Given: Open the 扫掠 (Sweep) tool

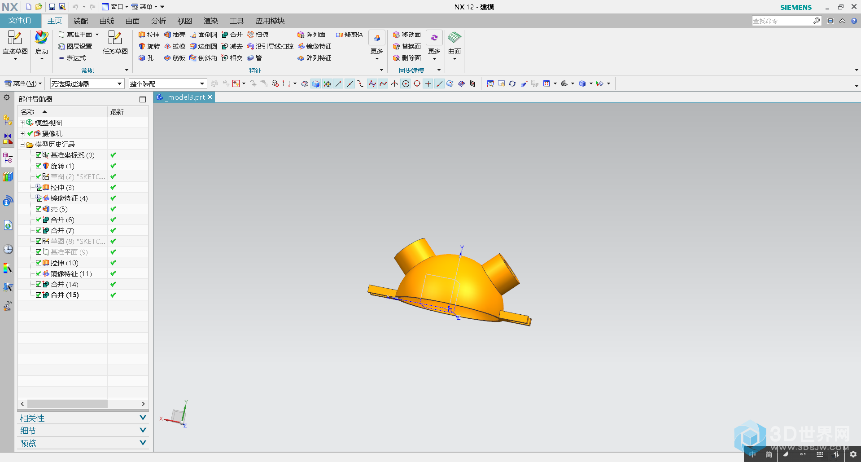Looking at the screenshot, I should tap(258, 35).
